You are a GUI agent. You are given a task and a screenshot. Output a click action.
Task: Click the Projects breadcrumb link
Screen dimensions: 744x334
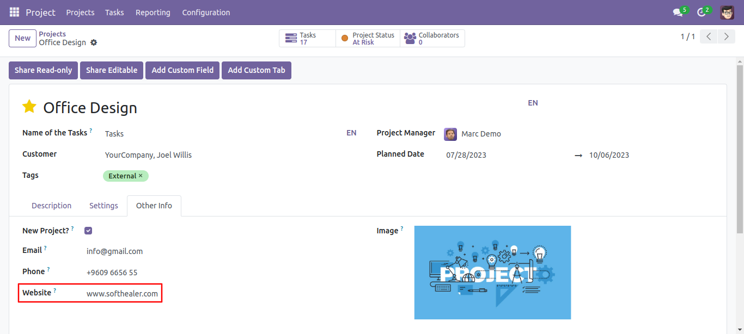(x=52, y=34)
